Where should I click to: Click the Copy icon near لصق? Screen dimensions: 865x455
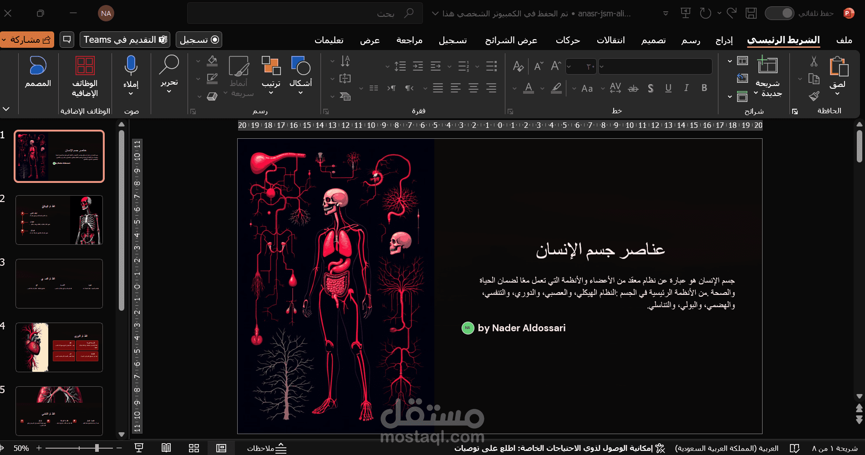[814, 78]
